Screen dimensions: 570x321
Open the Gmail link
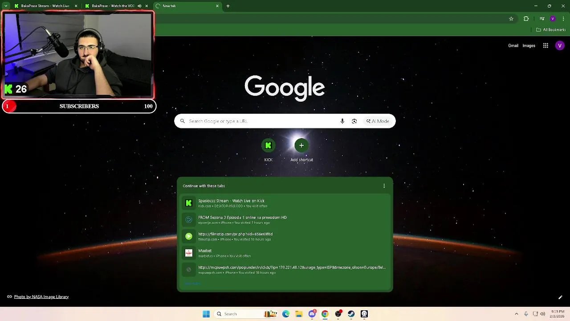click(513, 45)
